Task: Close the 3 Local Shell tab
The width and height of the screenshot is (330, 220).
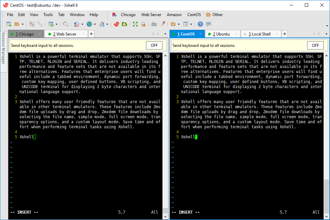Action: (277, 34)
